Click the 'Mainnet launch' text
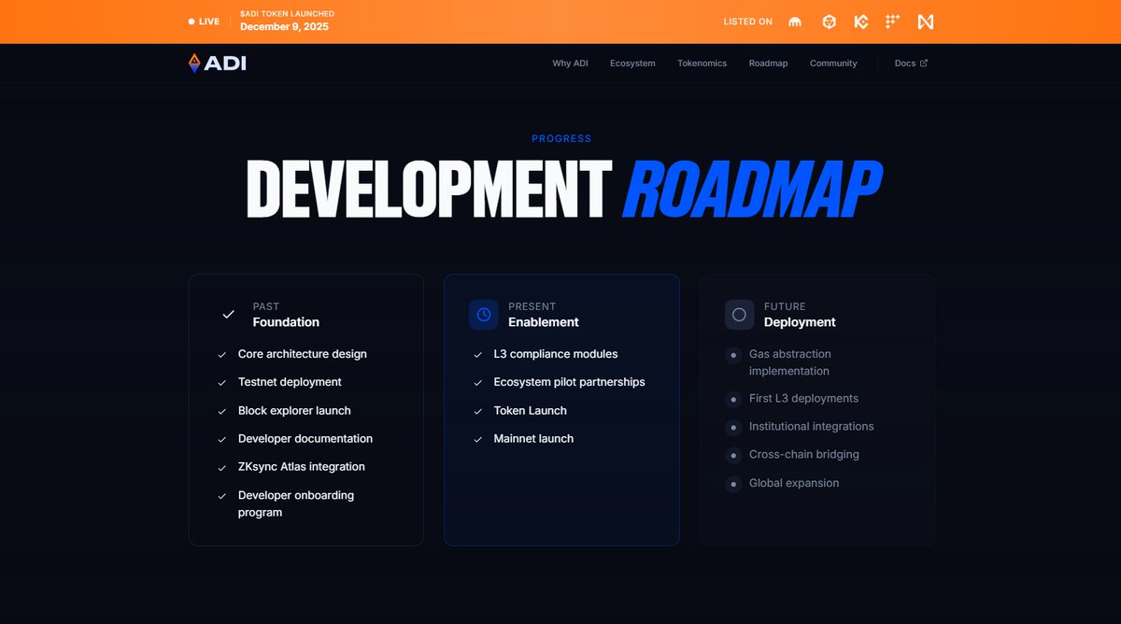This screenshot has width=1121, height=624. pos(534,439)
